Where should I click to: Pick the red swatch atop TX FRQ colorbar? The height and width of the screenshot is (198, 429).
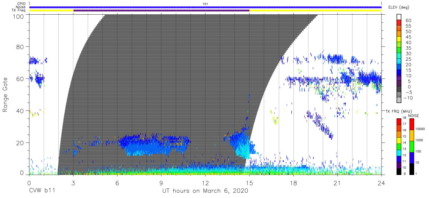(x=399, y=122)
